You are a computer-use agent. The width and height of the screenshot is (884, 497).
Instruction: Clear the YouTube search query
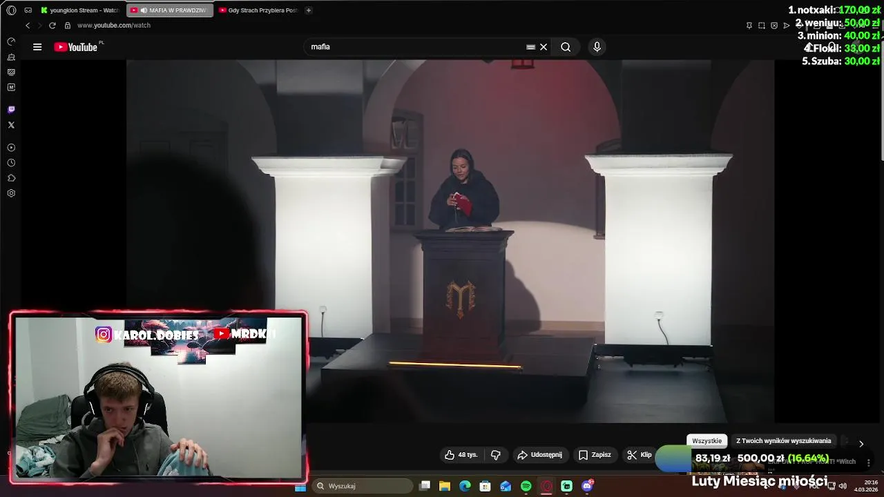(544, 47)
